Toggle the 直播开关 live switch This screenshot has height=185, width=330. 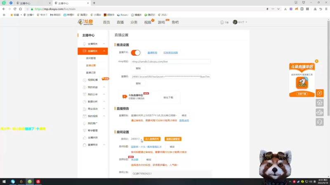(136, 53)
